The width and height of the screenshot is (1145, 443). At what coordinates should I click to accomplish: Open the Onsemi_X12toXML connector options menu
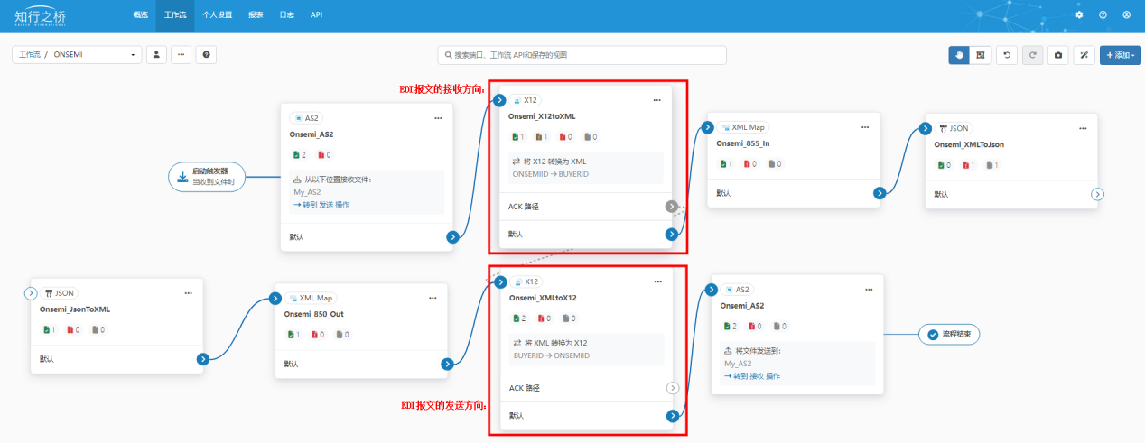pos(656,100)
